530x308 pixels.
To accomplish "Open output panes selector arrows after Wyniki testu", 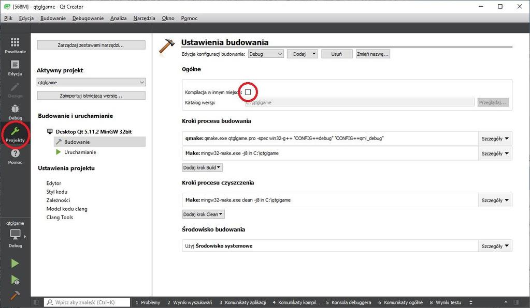I will tap(471, 302).
